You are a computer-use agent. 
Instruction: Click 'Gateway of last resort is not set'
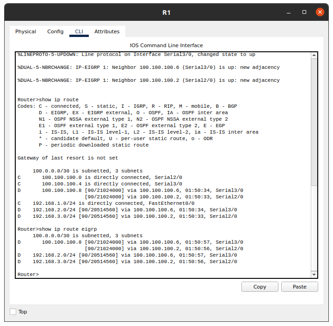click(x=68, y=158)
